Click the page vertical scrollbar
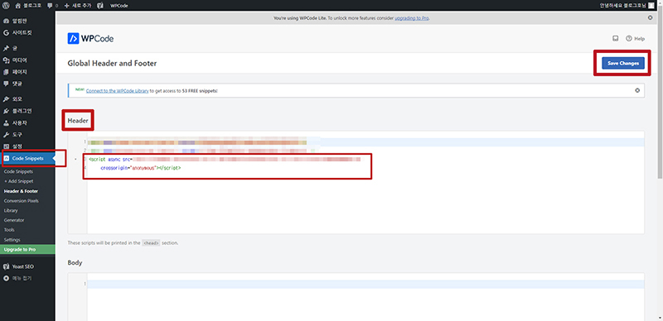 tap(661, 93)
